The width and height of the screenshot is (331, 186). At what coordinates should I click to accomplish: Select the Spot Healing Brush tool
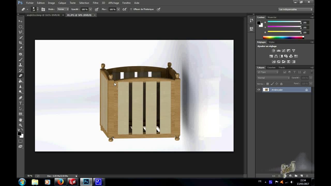pos(20,54)
